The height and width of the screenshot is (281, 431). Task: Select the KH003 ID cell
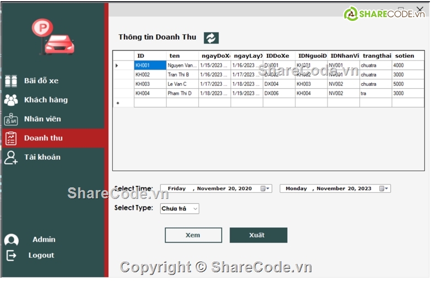point(150,84)
